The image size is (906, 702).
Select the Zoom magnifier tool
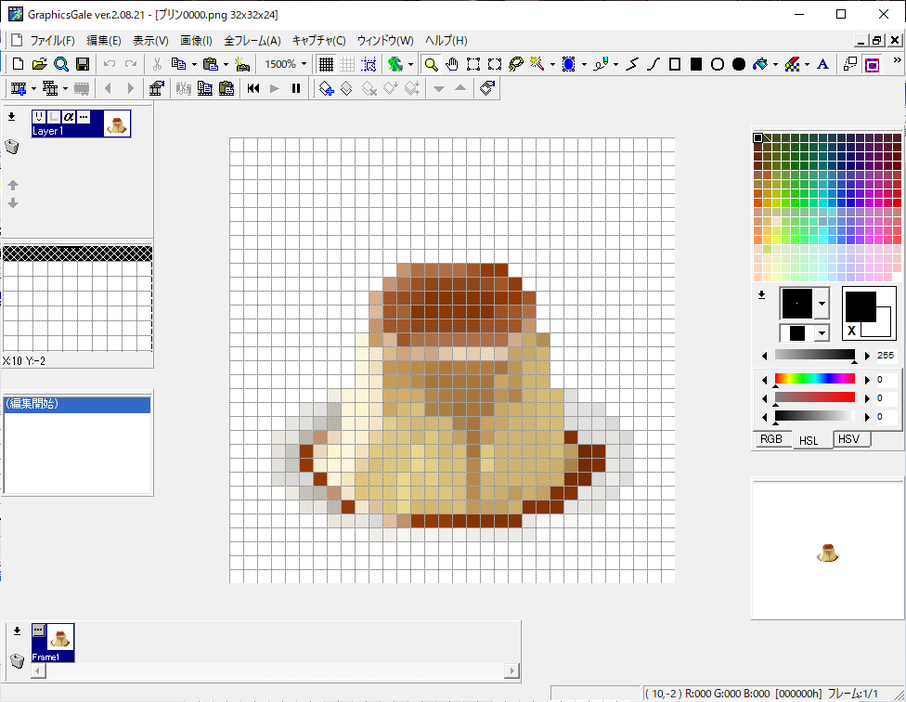pos(431,64)
